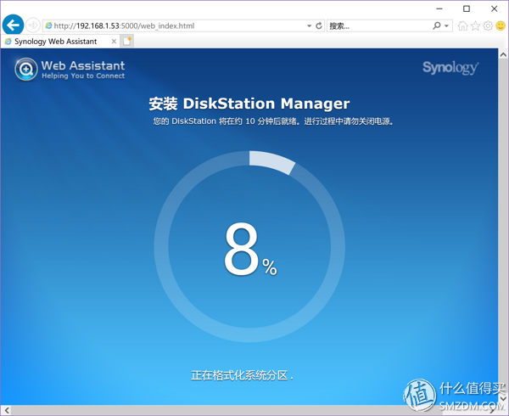Click the browser Forward arrow button
Viewport: 509px width, 416px height.
33,25
